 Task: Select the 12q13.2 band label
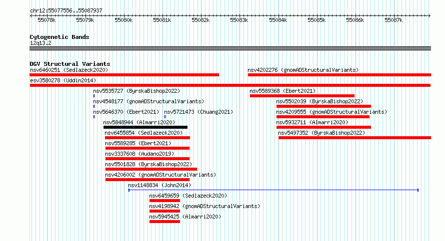click(40, 43)
